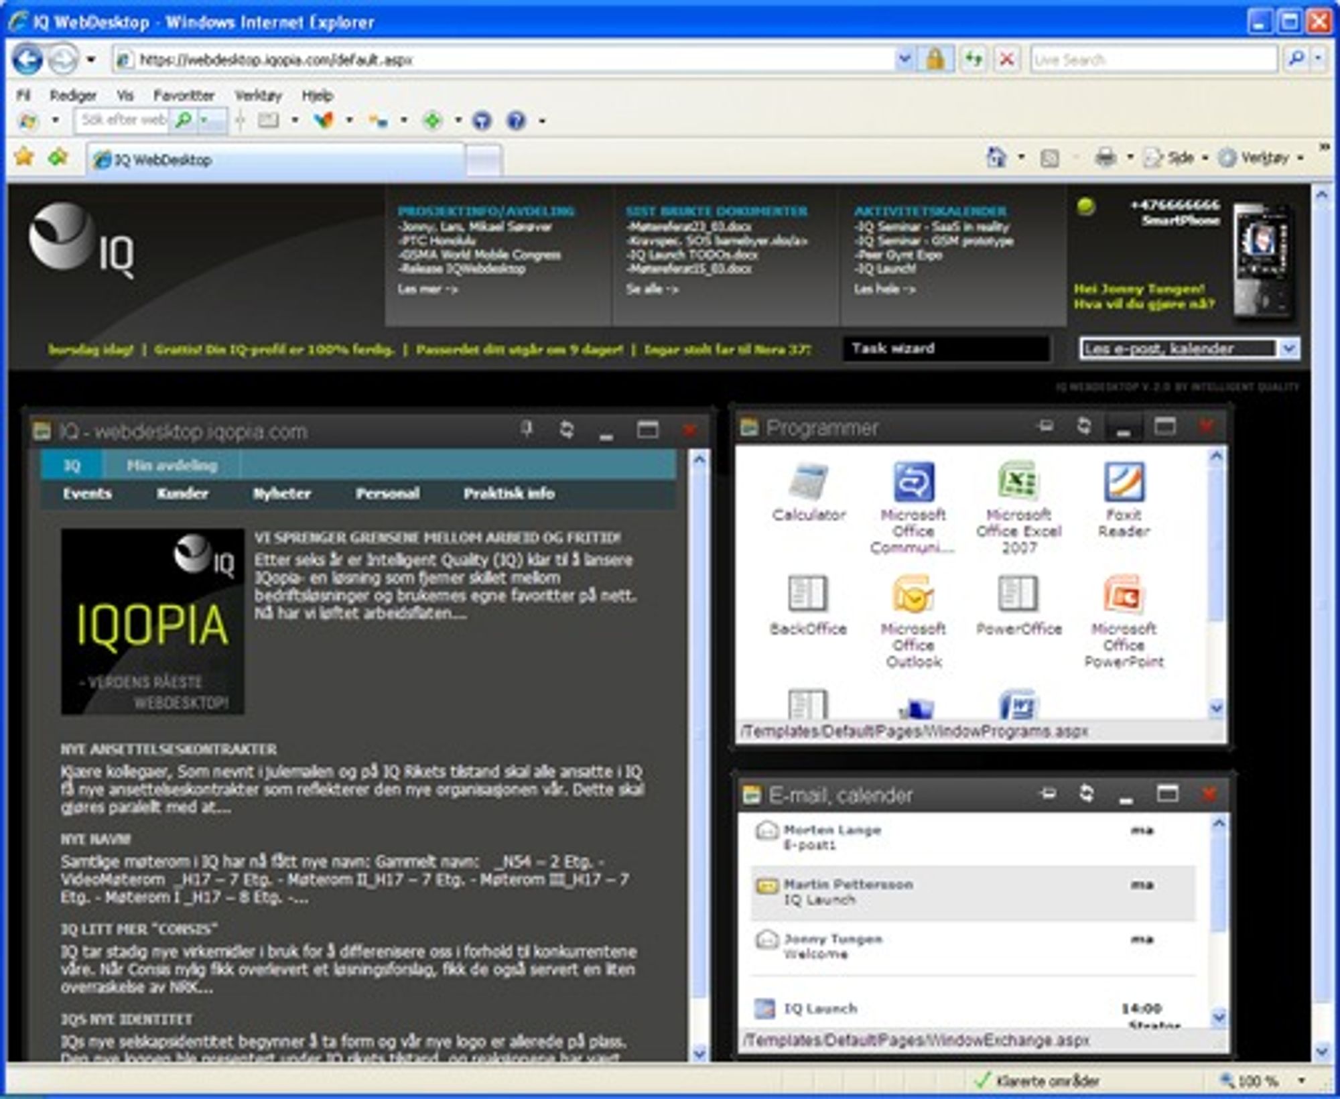Switch to the 'Min avdeling' tab

[172, 465]
